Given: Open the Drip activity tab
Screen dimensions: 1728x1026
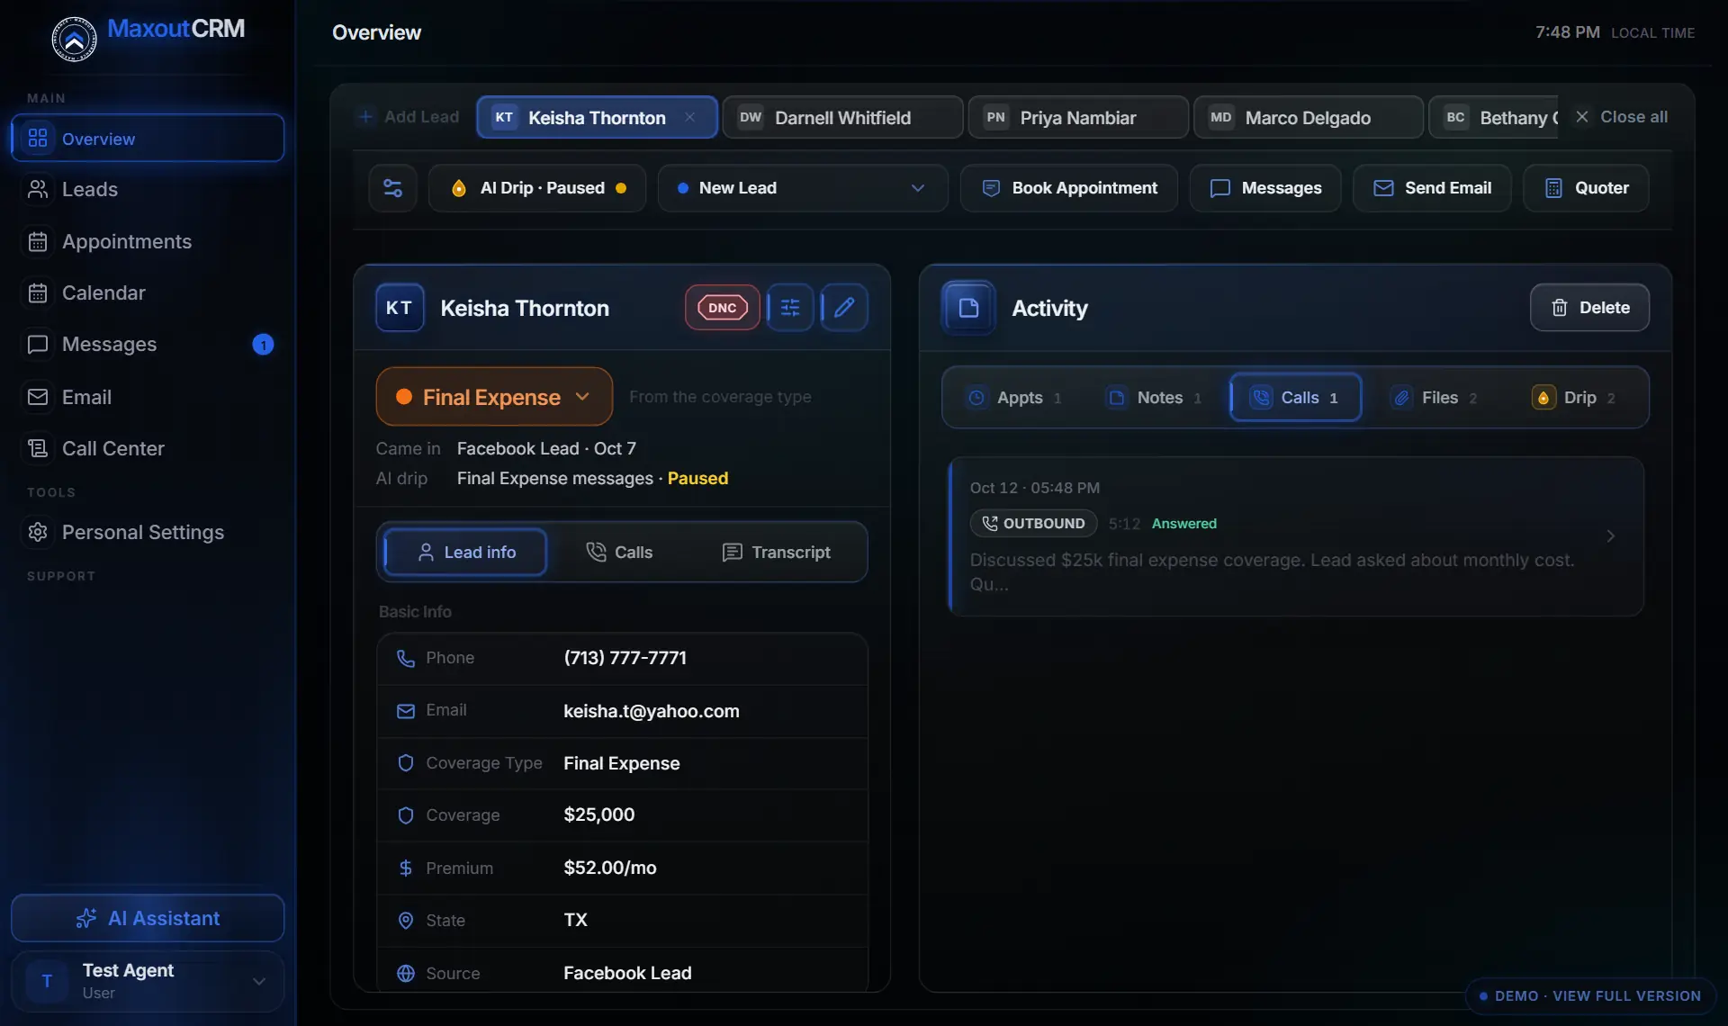Looking at the screenshot, I should pyautogui.click(x=1573, y=398).
